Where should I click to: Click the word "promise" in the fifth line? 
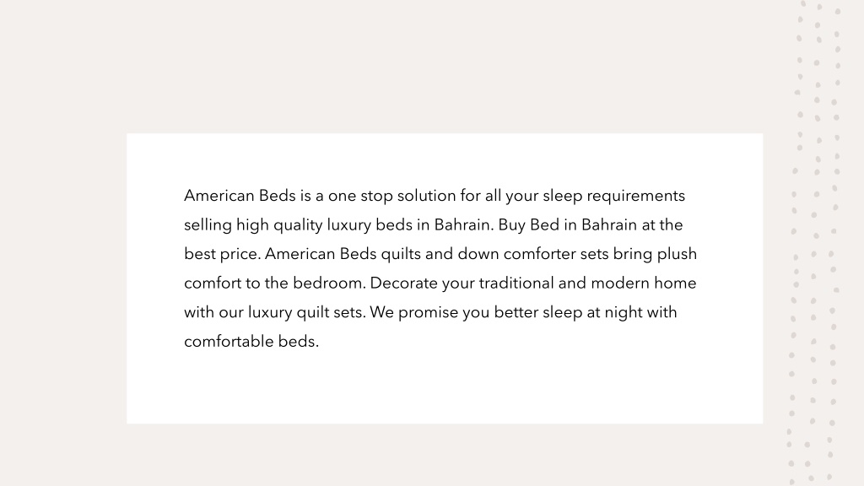tap(428, 313)
